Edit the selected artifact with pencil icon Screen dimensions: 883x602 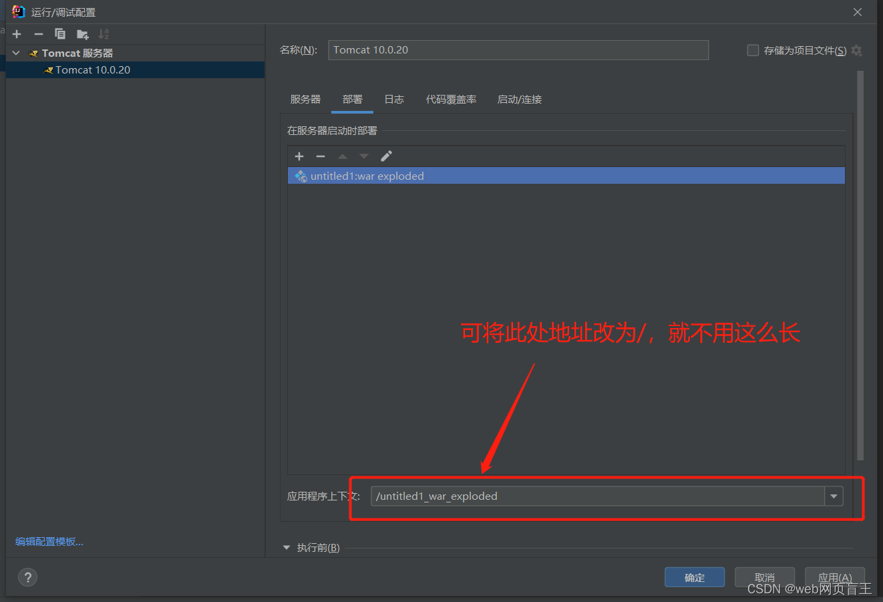tap(386, 156)
